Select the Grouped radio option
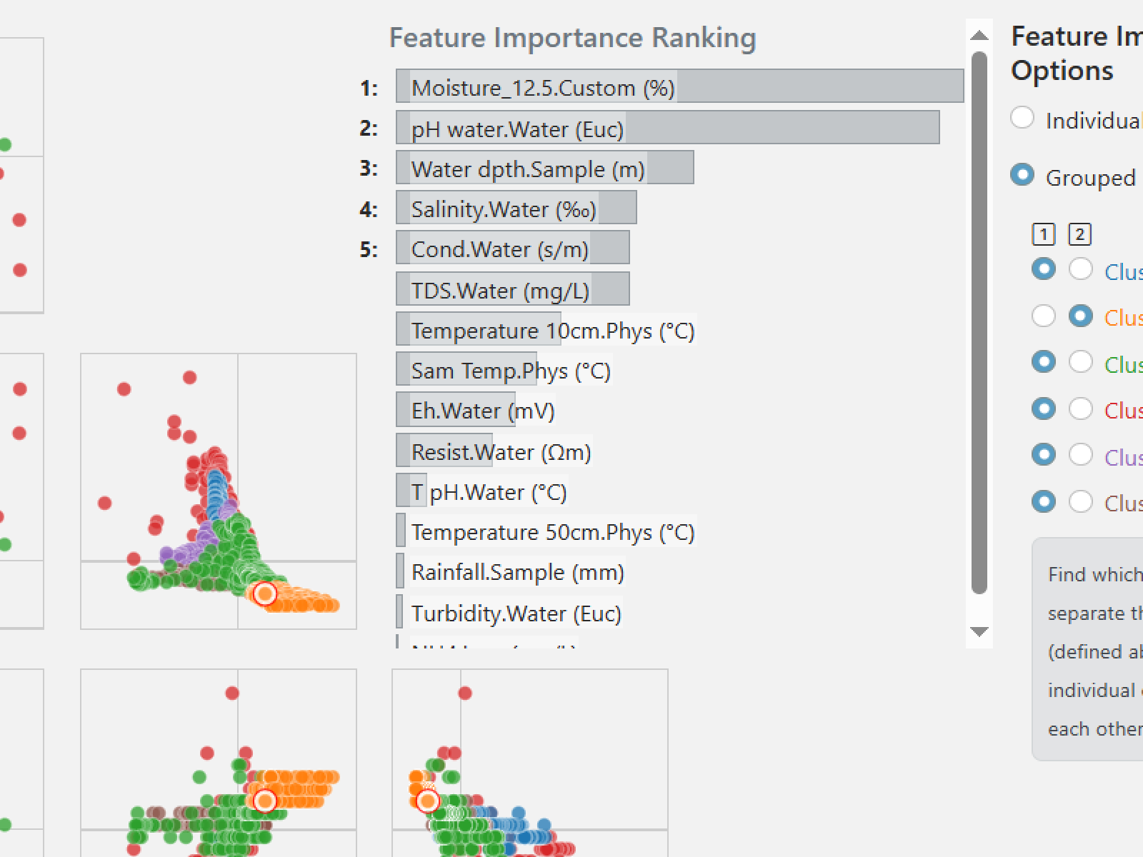 click(1022, 175)
